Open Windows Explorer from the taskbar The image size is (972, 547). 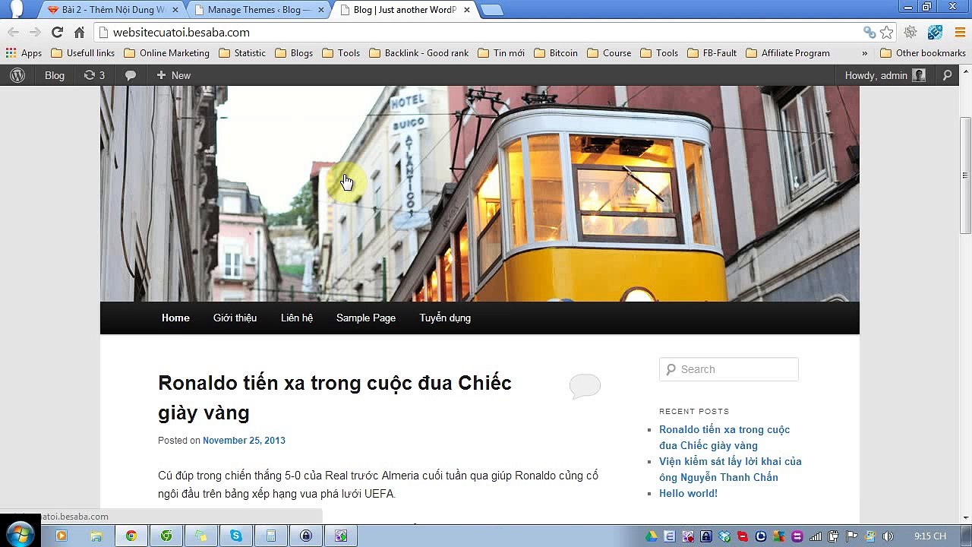coord(96,536)
